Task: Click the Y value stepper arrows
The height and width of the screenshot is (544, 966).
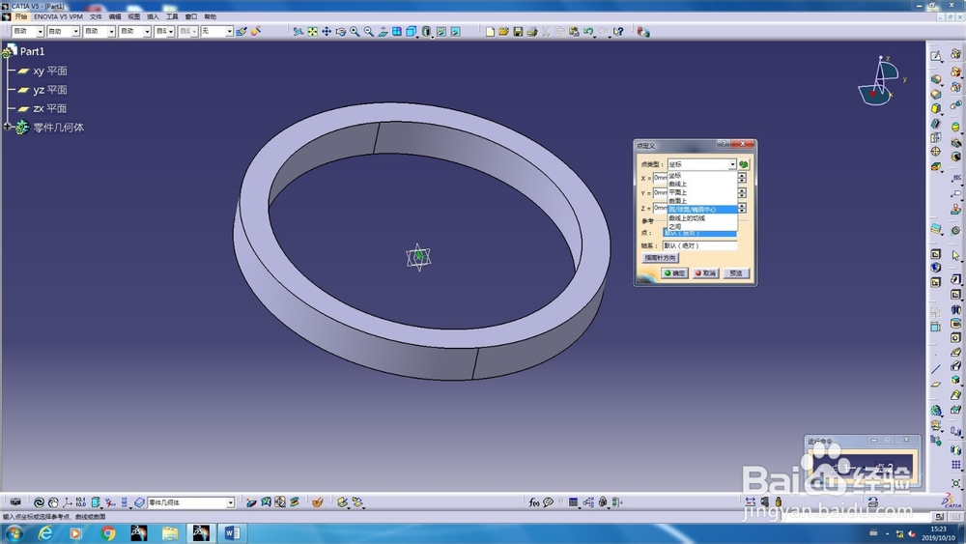Action: point(742,193)
